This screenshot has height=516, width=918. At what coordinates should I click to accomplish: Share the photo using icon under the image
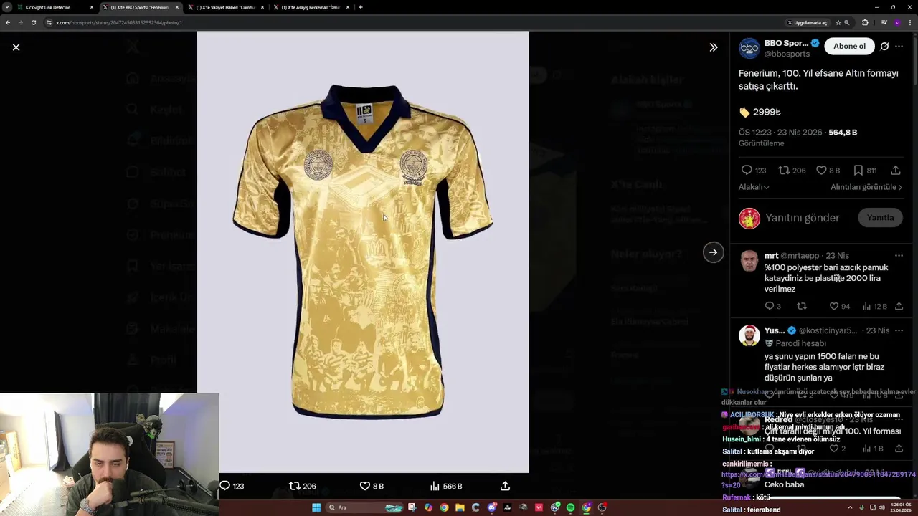click(x=505, y=486)
